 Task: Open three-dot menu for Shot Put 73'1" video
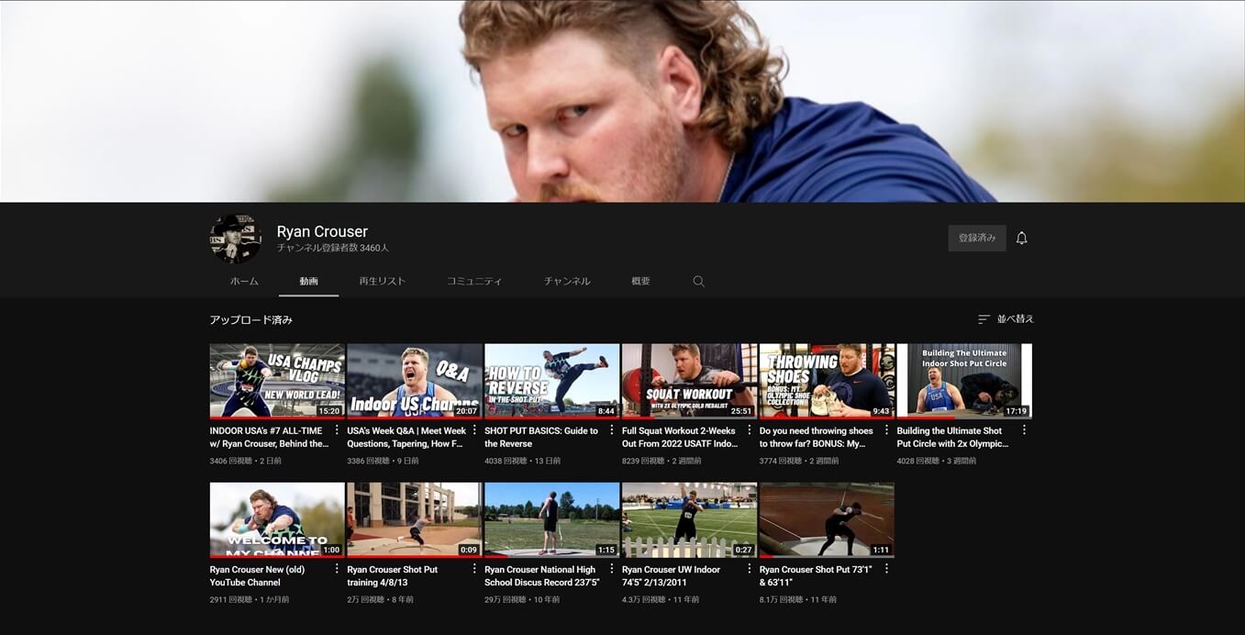[x=886, y=569]
